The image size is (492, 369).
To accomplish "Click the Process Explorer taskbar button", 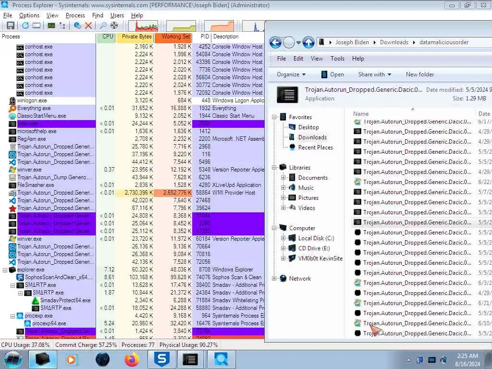I will pyautogui.click(x=221, y=359).
